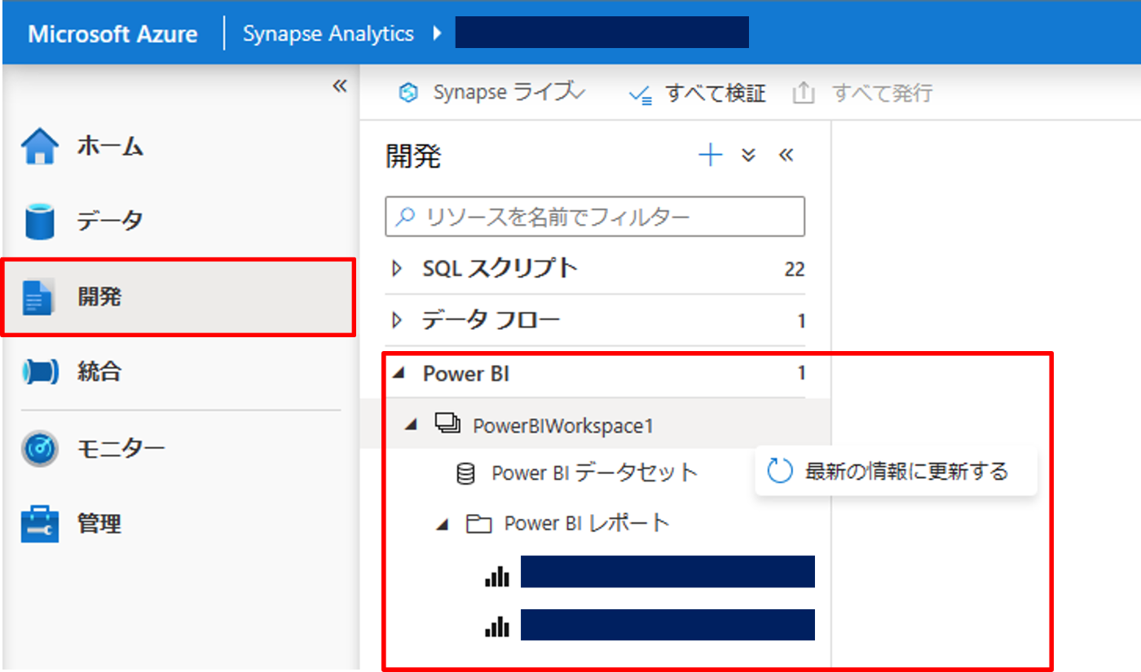Click すべて検証 button

tap(698, 94)
